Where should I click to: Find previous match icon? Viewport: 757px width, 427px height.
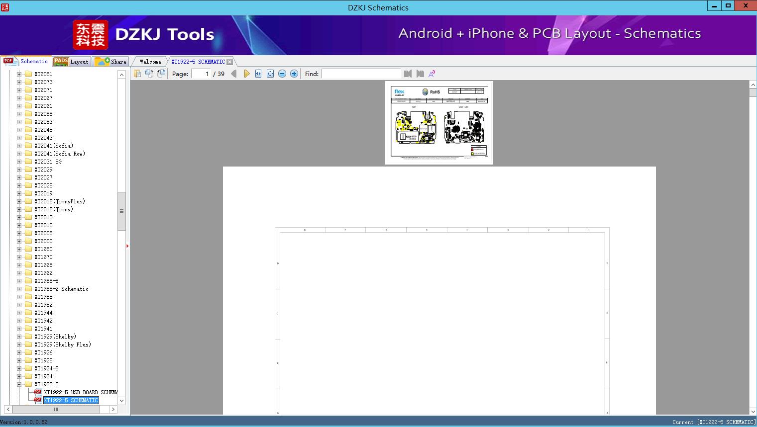click(408, 74)
